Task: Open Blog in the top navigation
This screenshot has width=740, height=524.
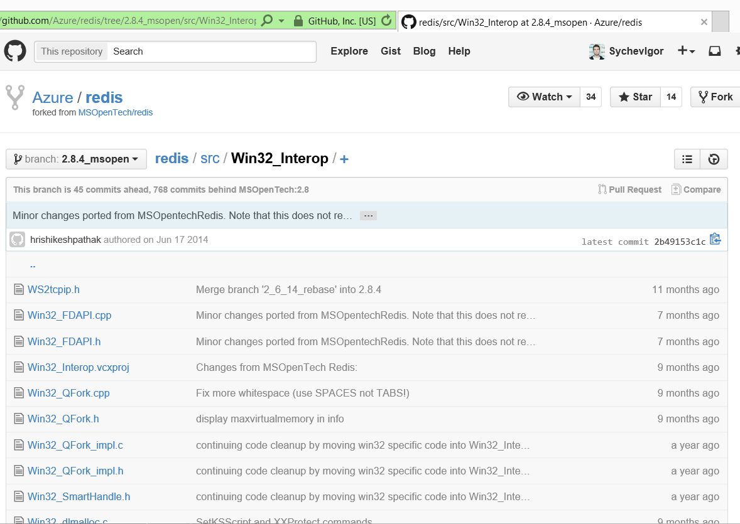Action: (x=424, y=51)
